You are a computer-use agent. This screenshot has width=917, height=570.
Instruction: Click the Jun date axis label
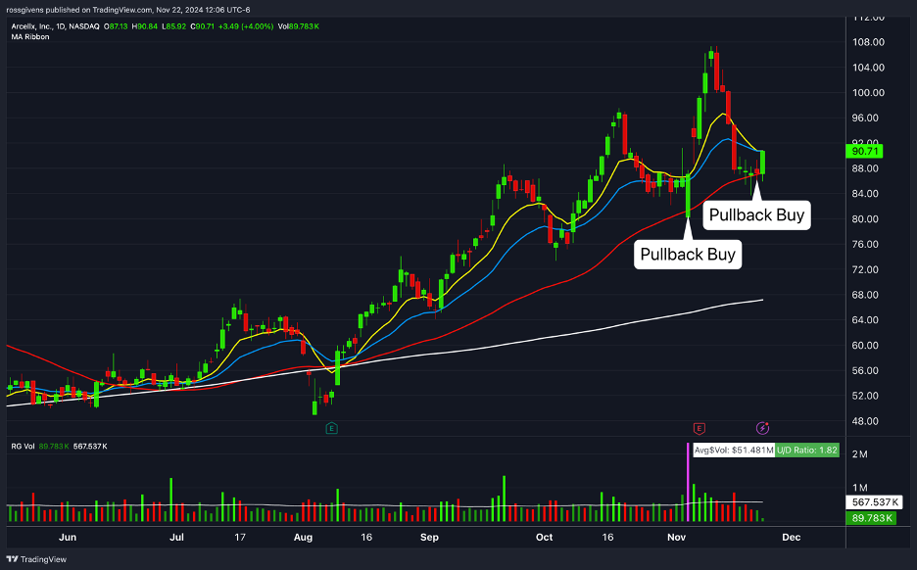tap(68, 537)
